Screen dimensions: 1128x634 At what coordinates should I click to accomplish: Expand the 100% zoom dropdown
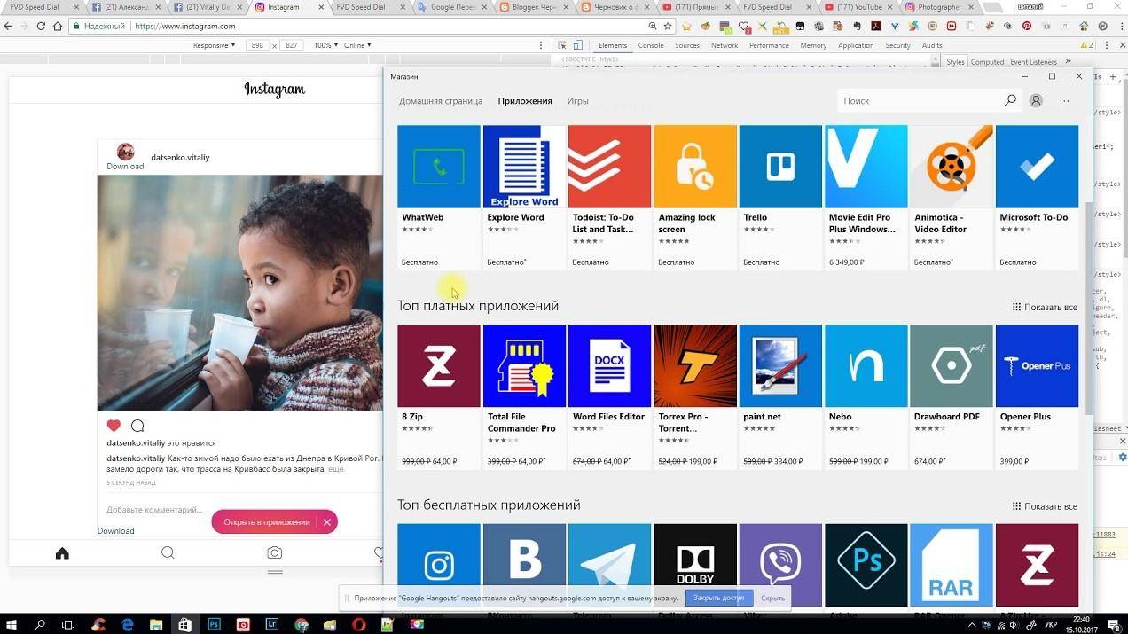click(x=325, y=45)
